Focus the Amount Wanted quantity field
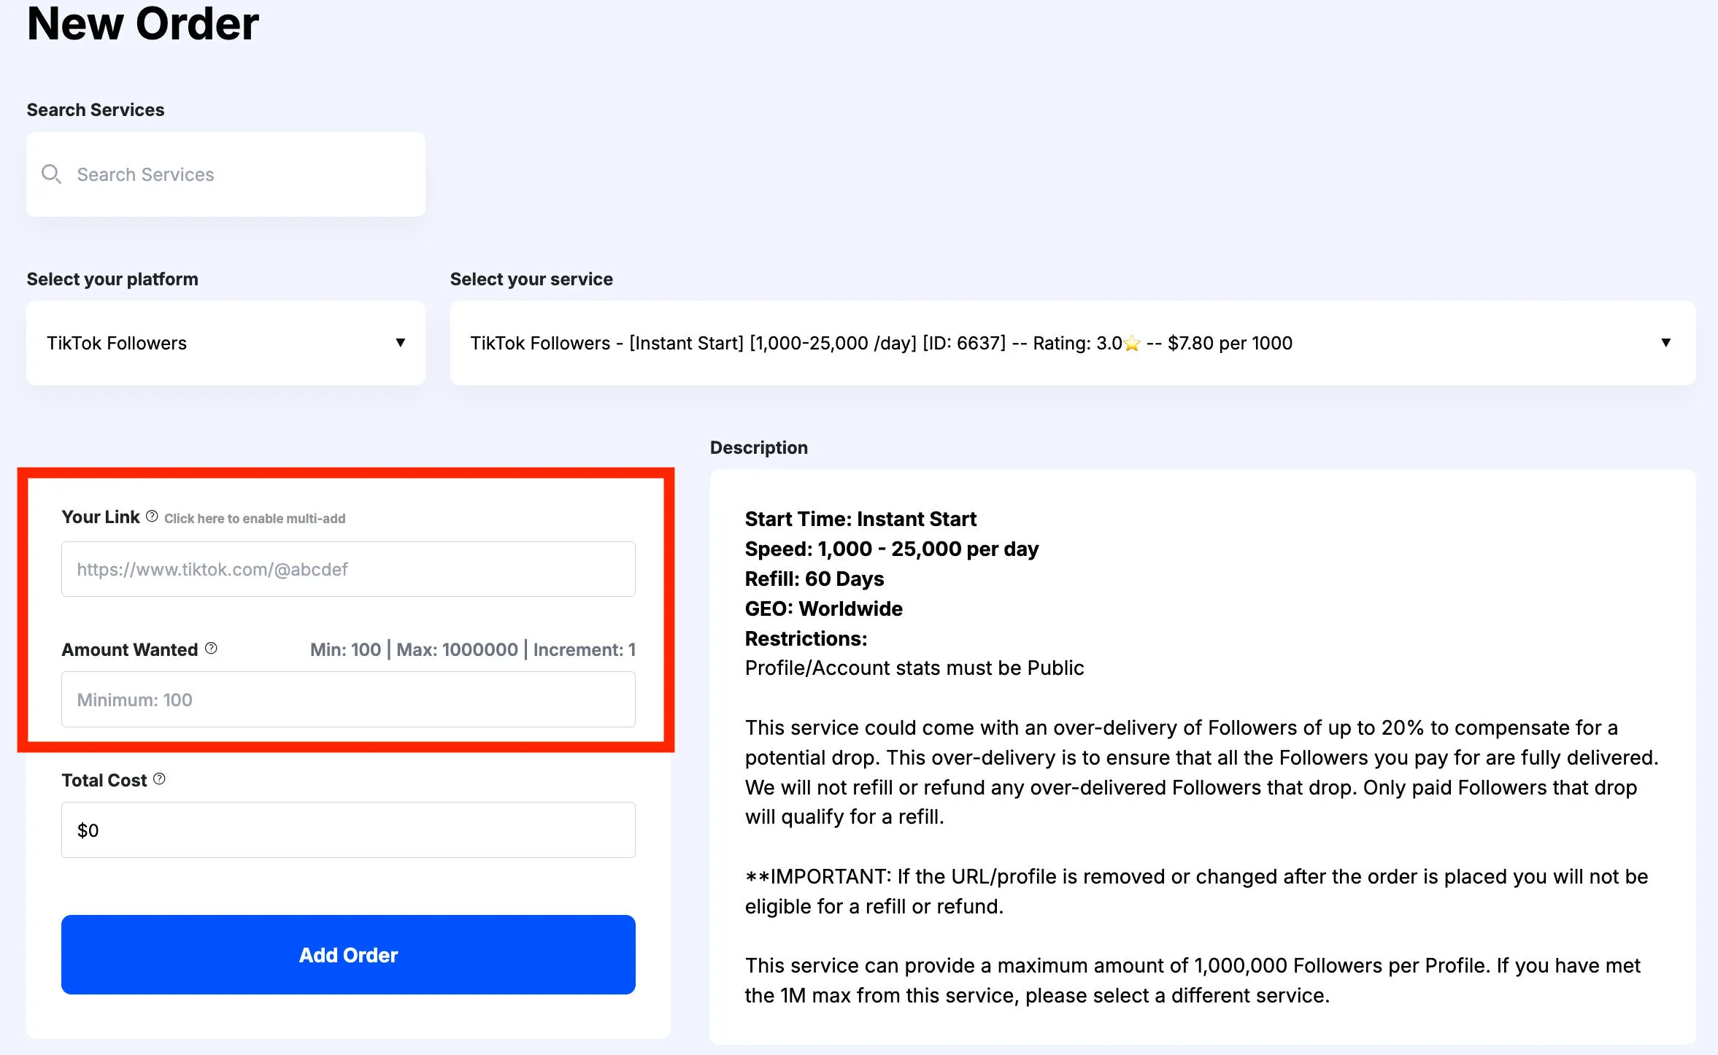Viewport: 1718px width, 1055px height. pyautogui.click(x=348, y=700)
